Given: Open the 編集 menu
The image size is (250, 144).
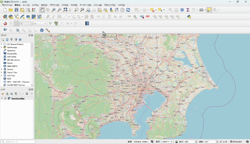Looking at the screenshot, I should pos(17,5).
